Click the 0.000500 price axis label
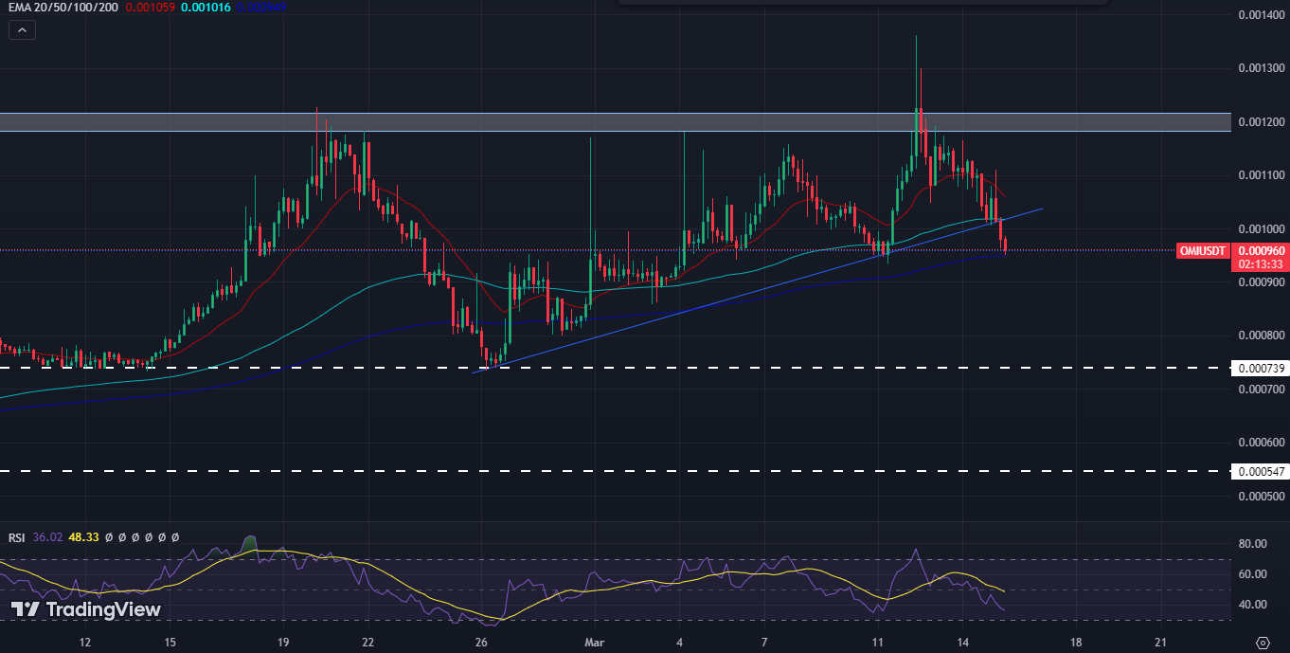This screenshot has height=653, width=1290. 1262,496
